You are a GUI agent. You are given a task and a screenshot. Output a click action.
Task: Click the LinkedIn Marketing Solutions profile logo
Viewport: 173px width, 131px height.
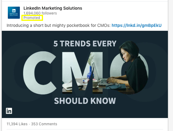click(14, 13)
